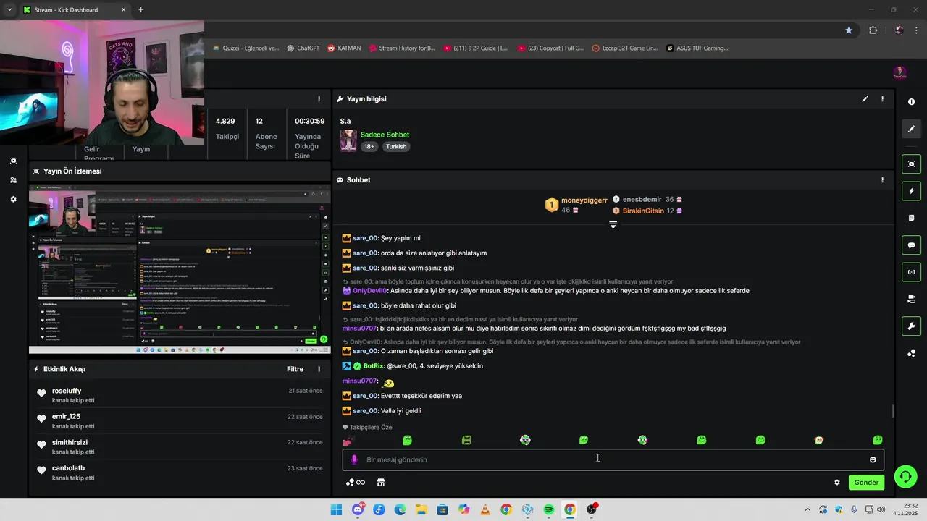Viewport: 927px width, 521px height.
Task: Click roseluffy in activity feed
Action: pos(67,391)
